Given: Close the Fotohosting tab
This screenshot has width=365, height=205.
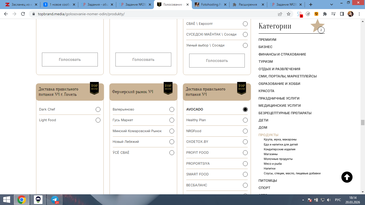Looking at the screenshot, I should 226,5.
